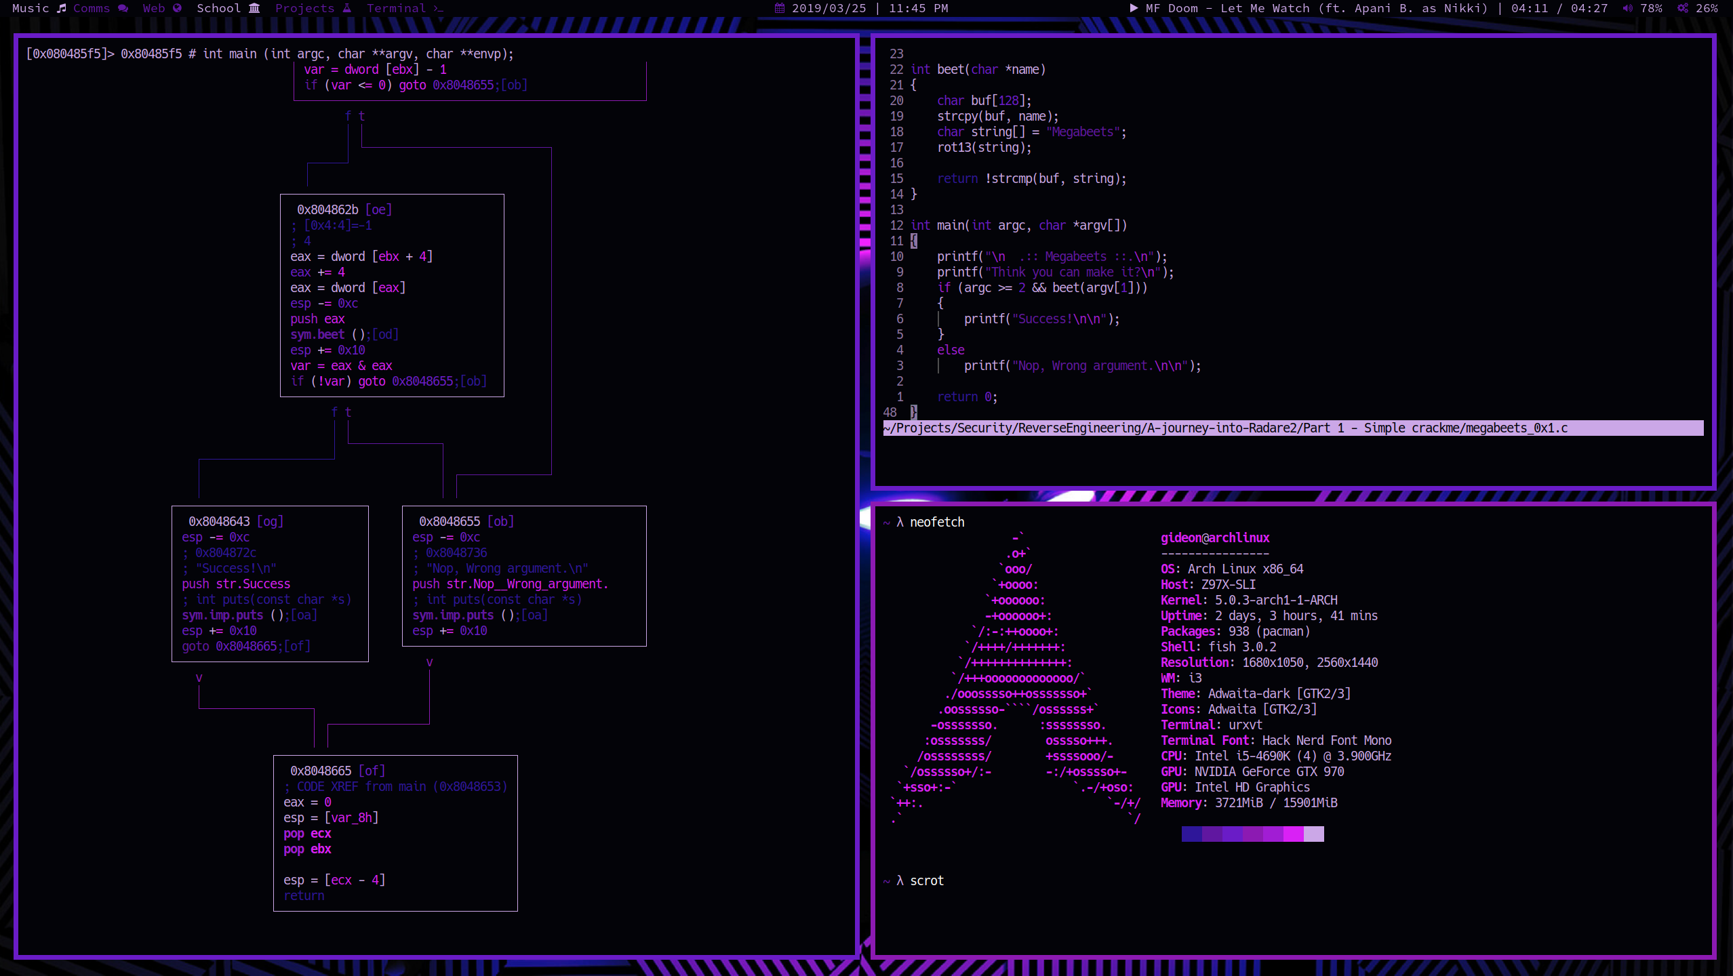Click the building icon beside School
1733x976 pixels.
point(254,8)
